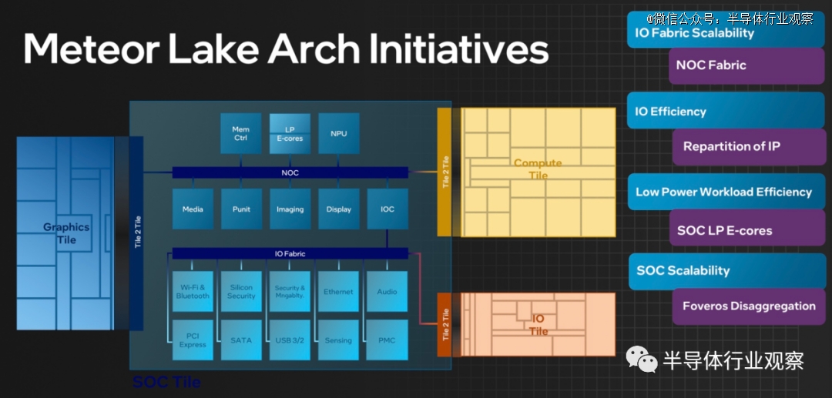This screenshot has height=398, width=832.
Task: Click the Imaging block
Action: [x=290, y=209]
